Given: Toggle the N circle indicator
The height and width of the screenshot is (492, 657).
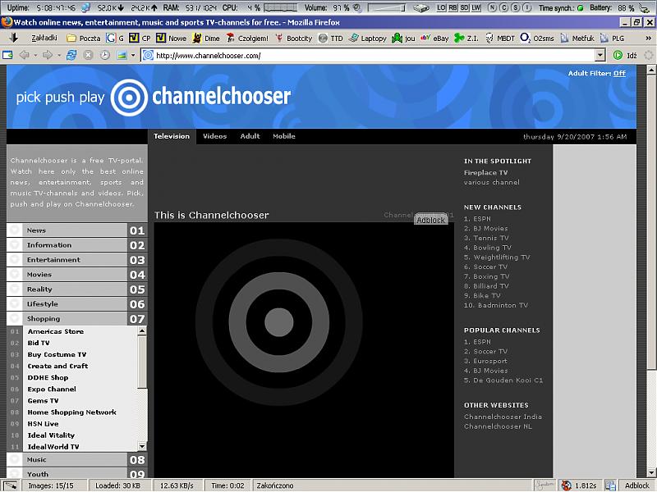Looking at the screenshot, I should pyautogui.click(x=492, y=7).
